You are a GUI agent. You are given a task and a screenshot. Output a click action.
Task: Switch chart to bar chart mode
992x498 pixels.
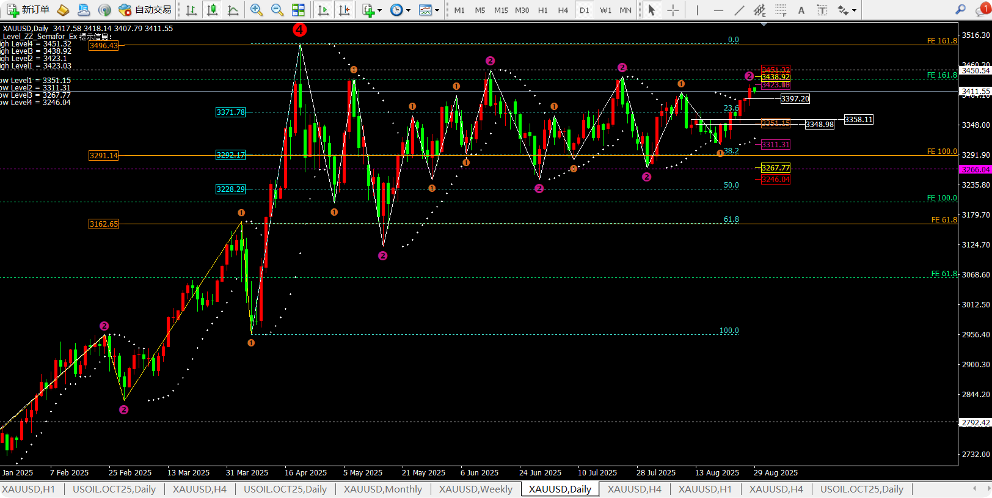(x=191, y=10)
